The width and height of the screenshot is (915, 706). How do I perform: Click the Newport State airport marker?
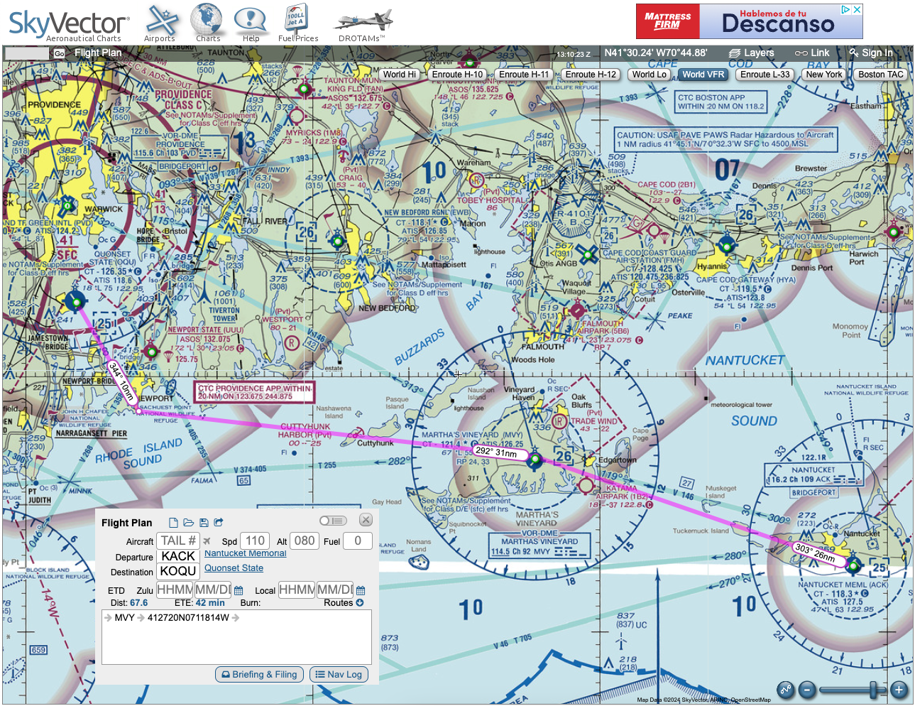pos(150,352)
